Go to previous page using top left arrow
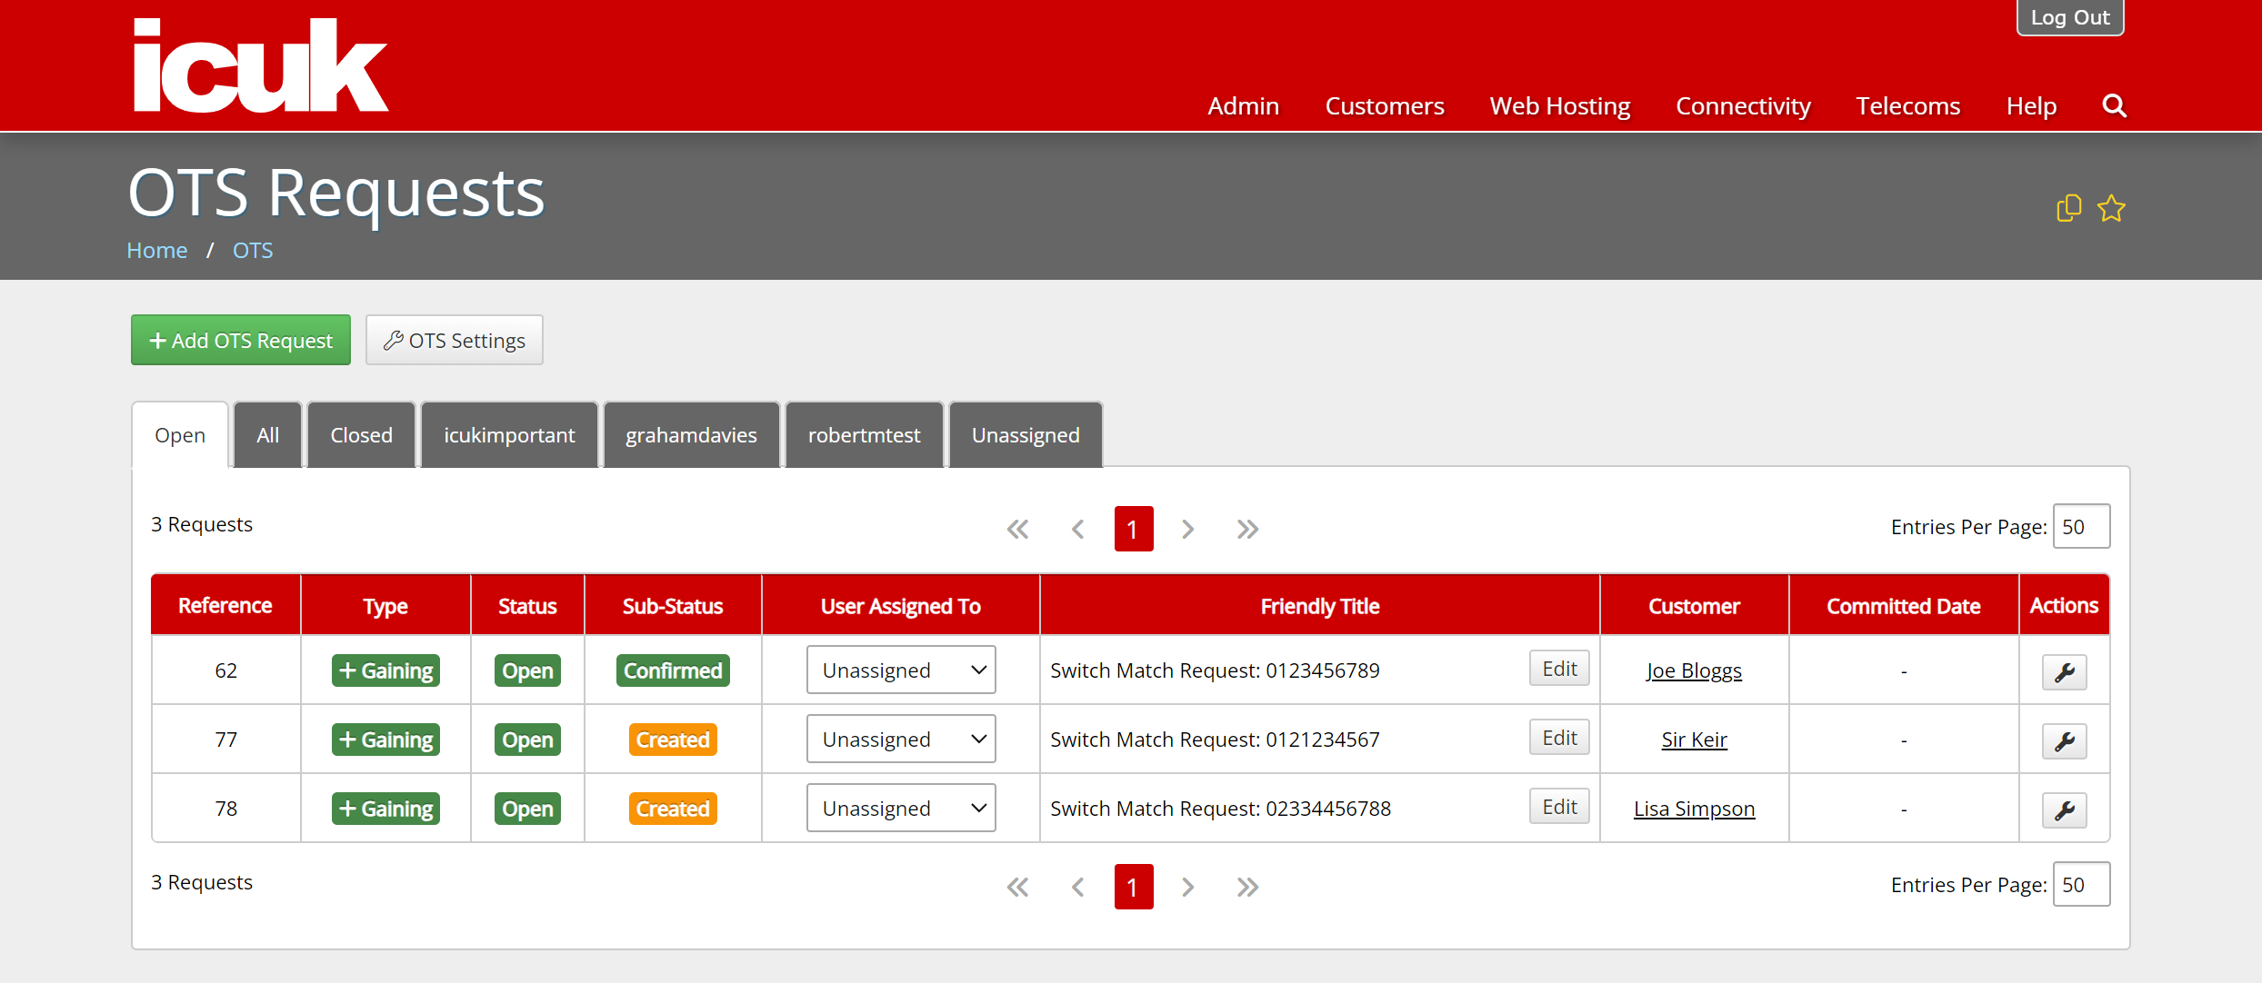The width and height of the screenshot is (2262, 983). 1077,529
